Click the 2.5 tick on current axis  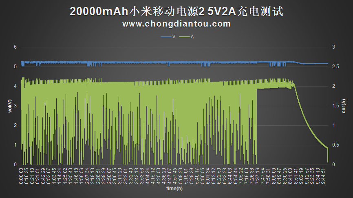335,67
